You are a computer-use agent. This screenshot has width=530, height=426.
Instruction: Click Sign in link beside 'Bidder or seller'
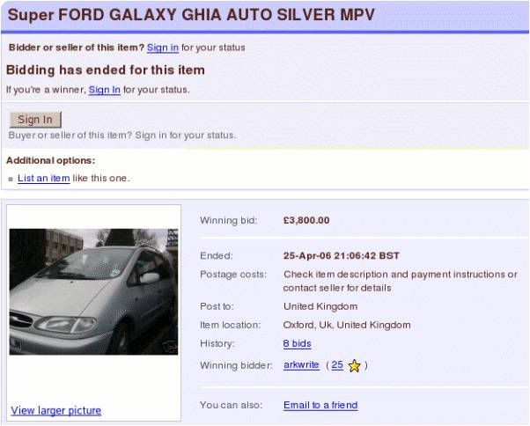pyautogui.click(x=162, y=48)
